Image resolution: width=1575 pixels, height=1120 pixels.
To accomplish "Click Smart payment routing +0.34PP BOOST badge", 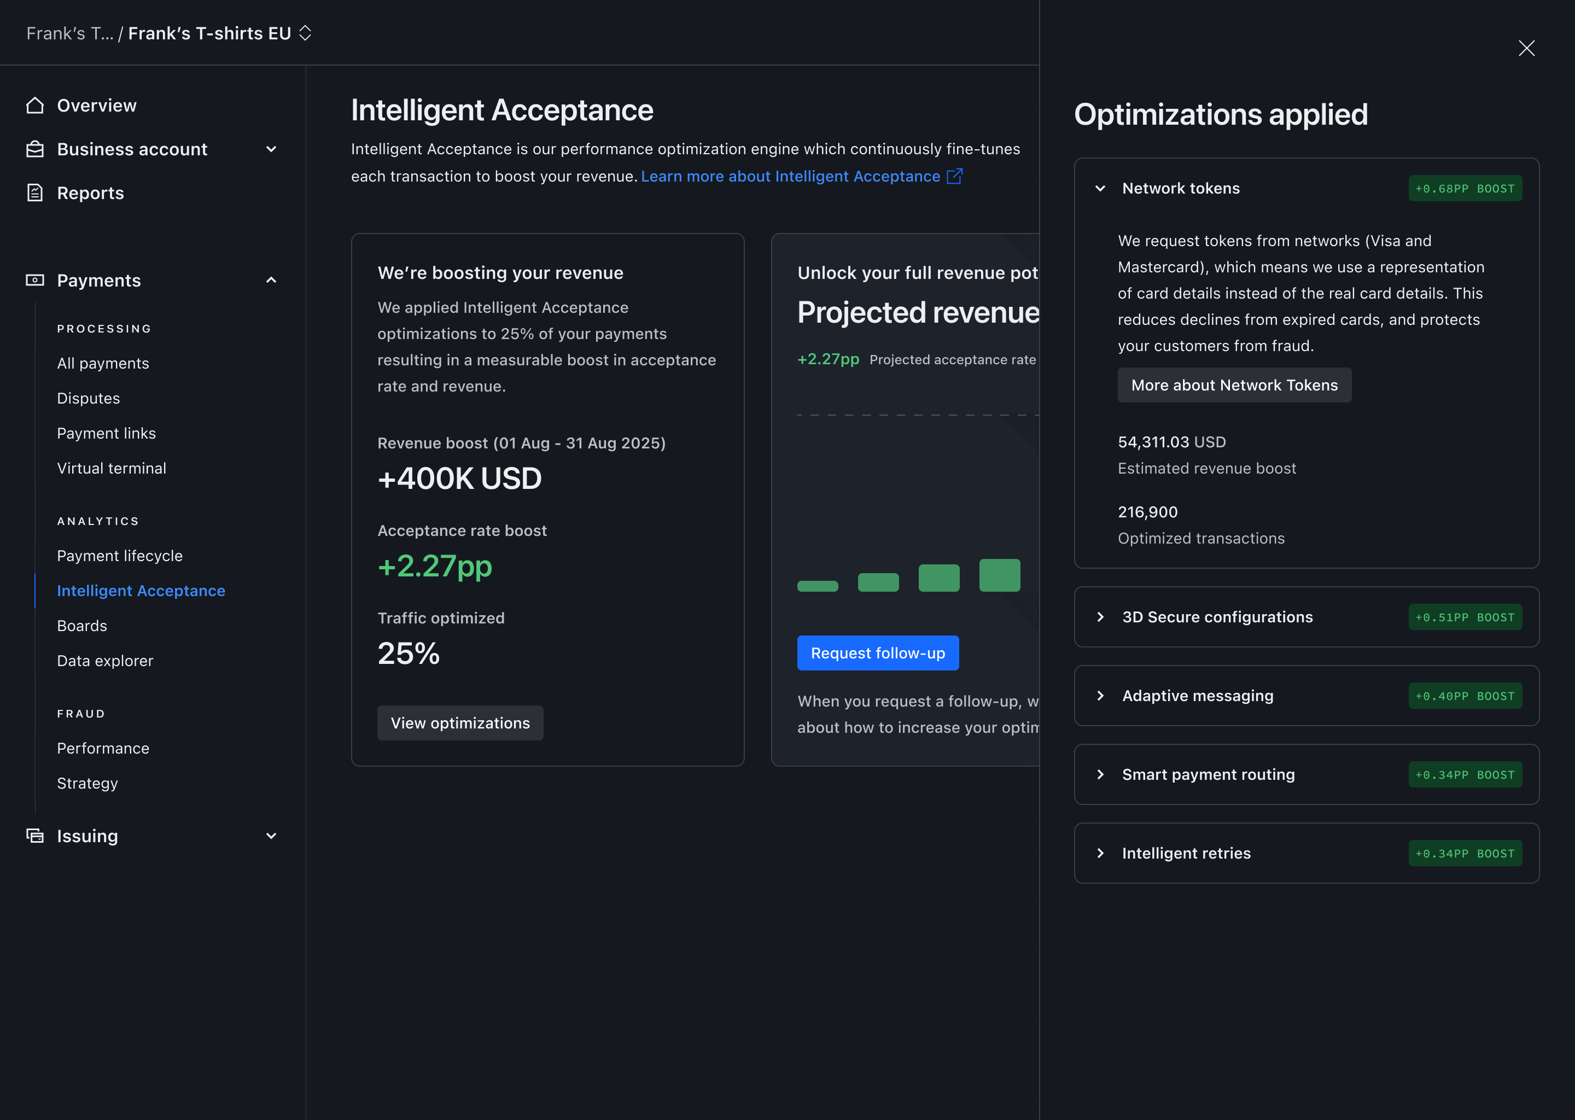I will coord(1465,774).
